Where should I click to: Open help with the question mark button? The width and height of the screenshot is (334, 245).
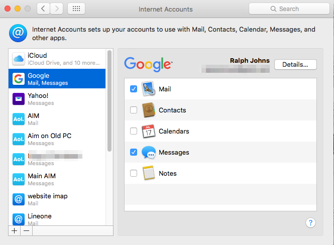click(310, 222)
